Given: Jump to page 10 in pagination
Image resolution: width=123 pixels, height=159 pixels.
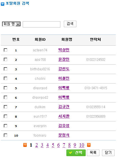Looking at the screenshot, I should point(82,145).
